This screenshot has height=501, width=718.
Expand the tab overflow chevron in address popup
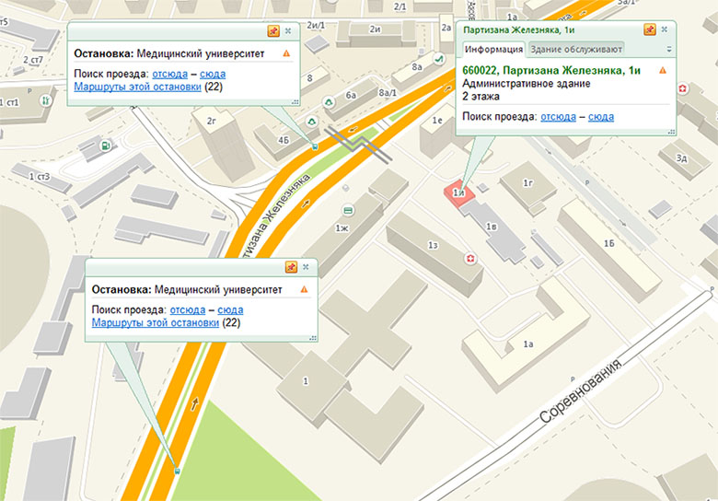coord(668,49)
